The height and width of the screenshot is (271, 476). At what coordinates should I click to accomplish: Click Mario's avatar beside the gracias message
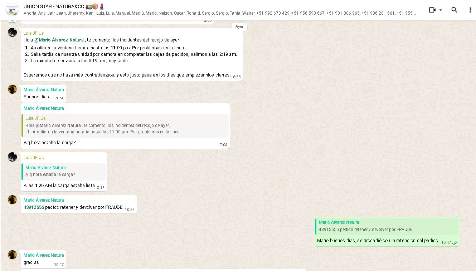point(13,255)
